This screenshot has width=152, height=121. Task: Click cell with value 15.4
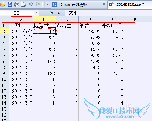click(x=90, y=49)
